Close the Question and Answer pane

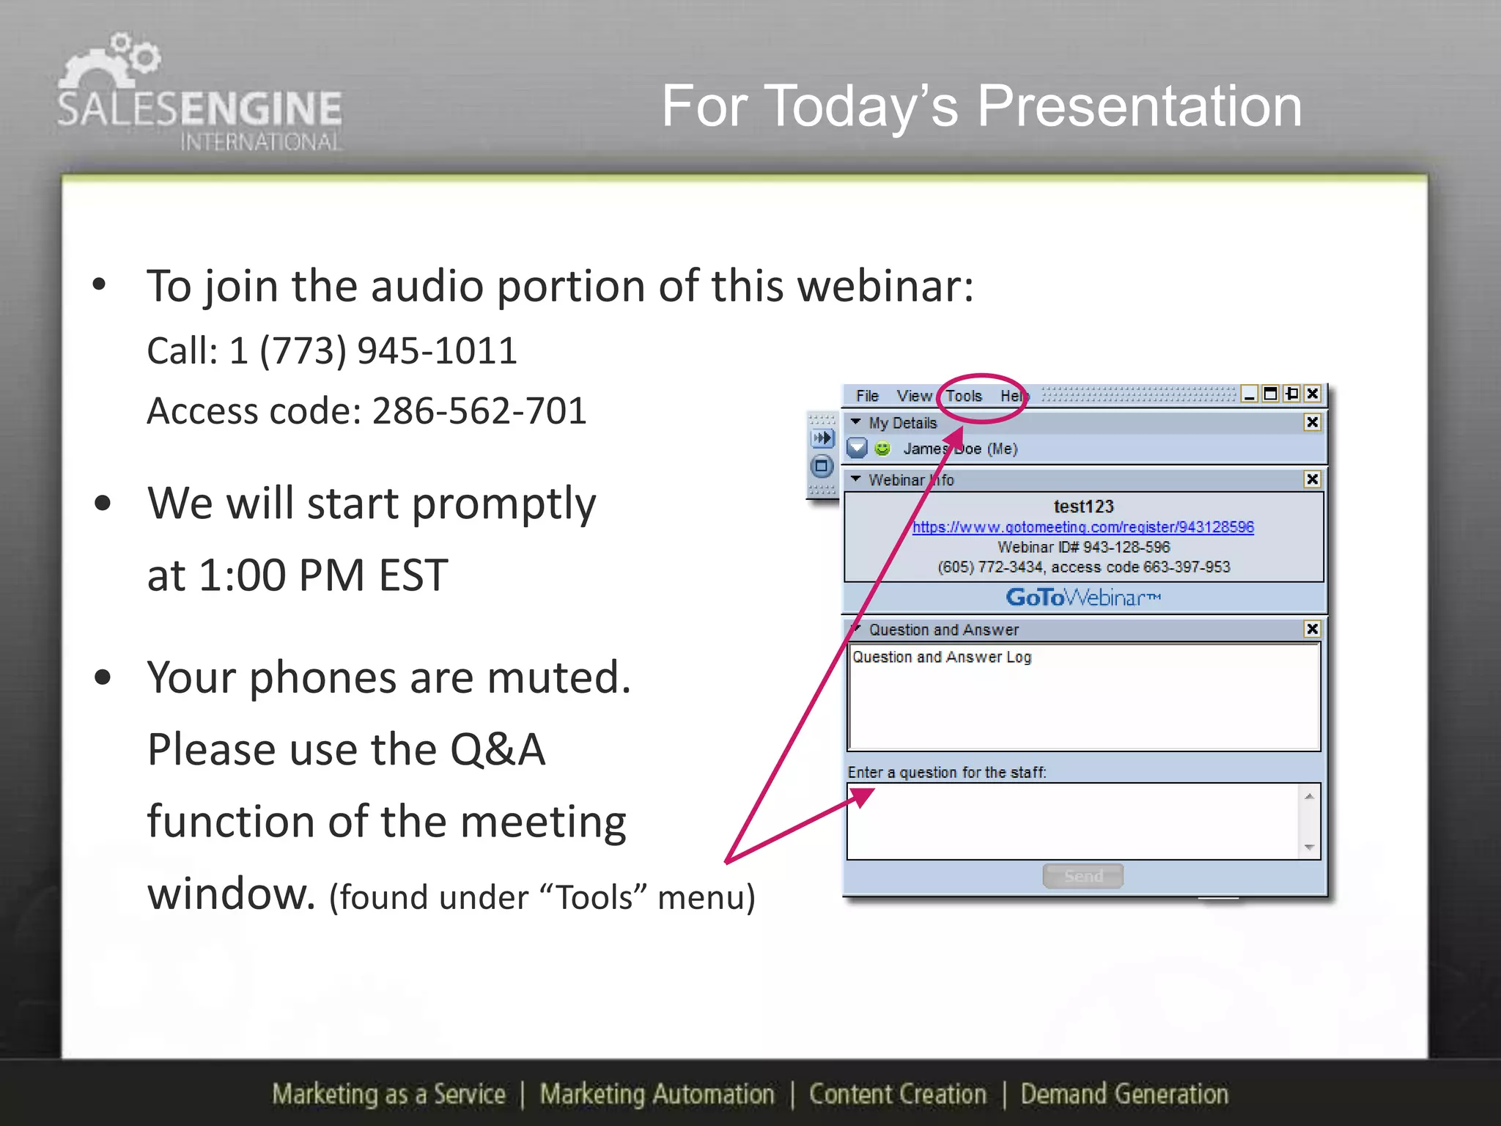[1312, 629]
